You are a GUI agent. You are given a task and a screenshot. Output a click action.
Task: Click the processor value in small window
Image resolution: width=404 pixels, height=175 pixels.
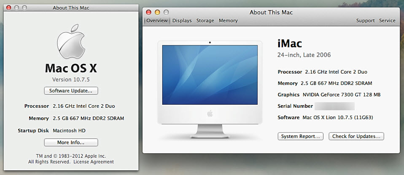(84, 106)
